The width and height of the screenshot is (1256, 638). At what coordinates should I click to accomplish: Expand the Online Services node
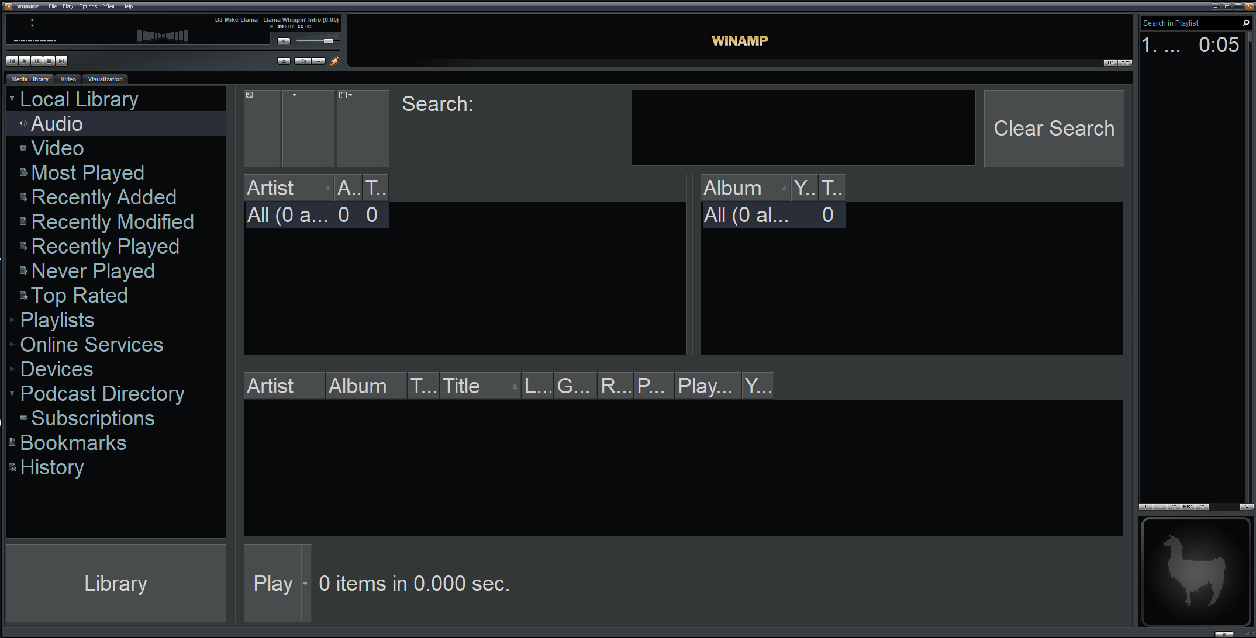click(x=12, y=345)
